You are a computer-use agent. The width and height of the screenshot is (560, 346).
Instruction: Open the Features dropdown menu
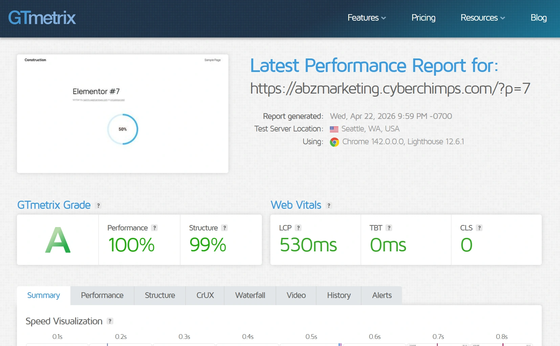coord(366,18)
